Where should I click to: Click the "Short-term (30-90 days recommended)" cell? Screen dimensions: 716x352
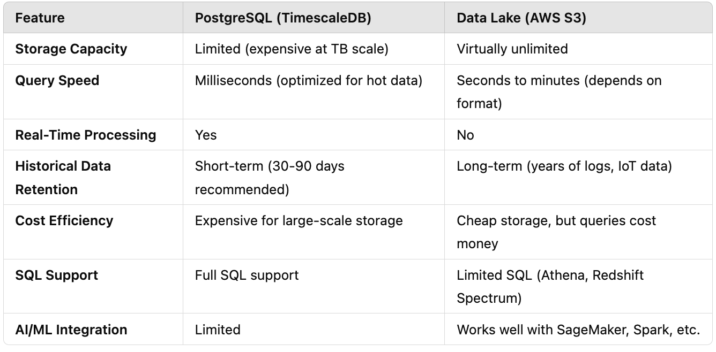tap(270, 178)
